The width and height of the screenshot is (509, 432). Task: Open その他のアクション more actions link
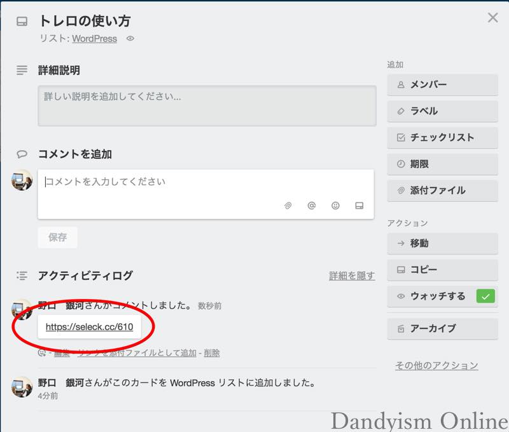[x=436, y=365]
